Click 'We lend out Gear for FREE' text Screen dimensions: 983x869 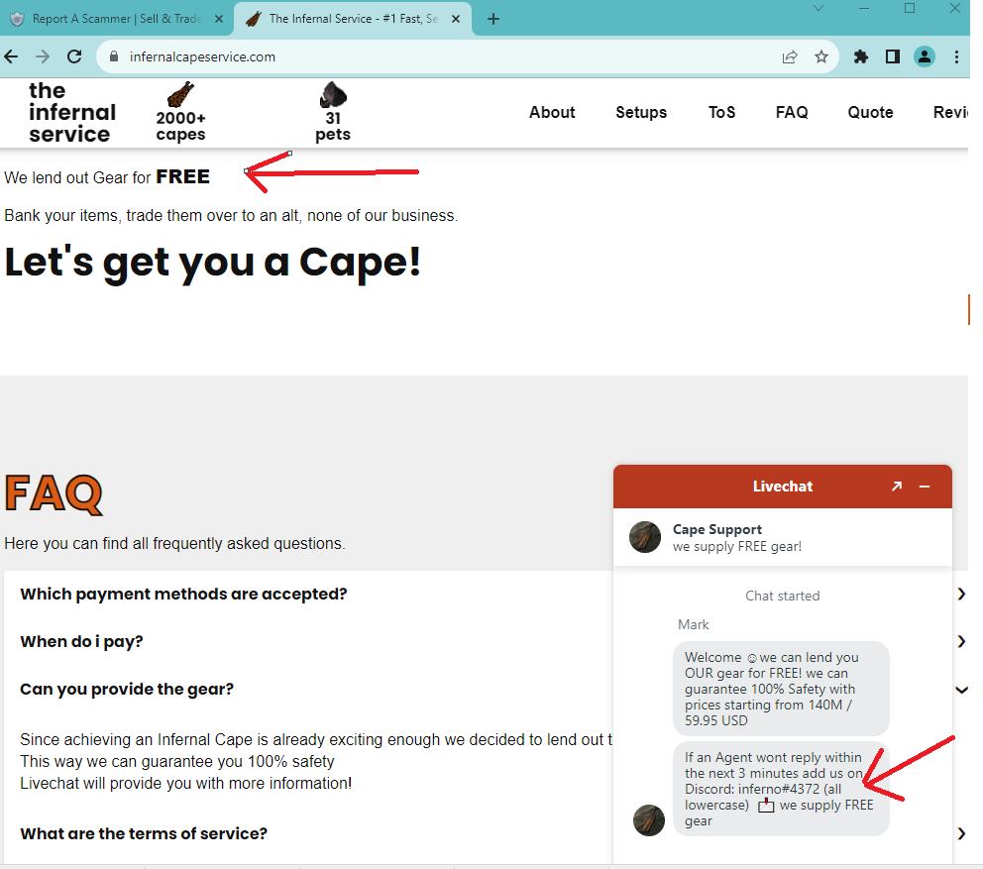[107, 176]
